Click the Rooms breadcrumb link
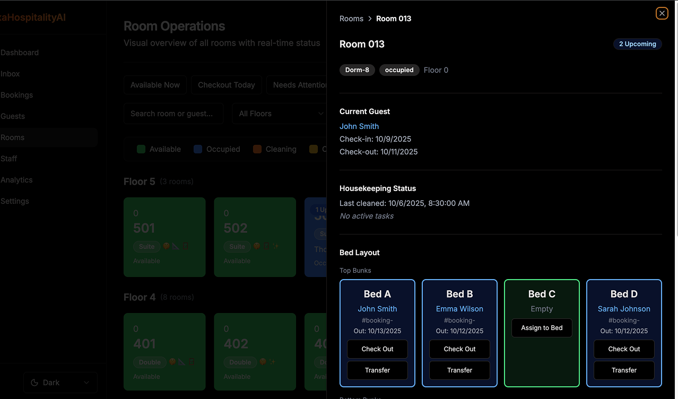The image size is (678, 399). pyautogui.click(x=351, y=19)
